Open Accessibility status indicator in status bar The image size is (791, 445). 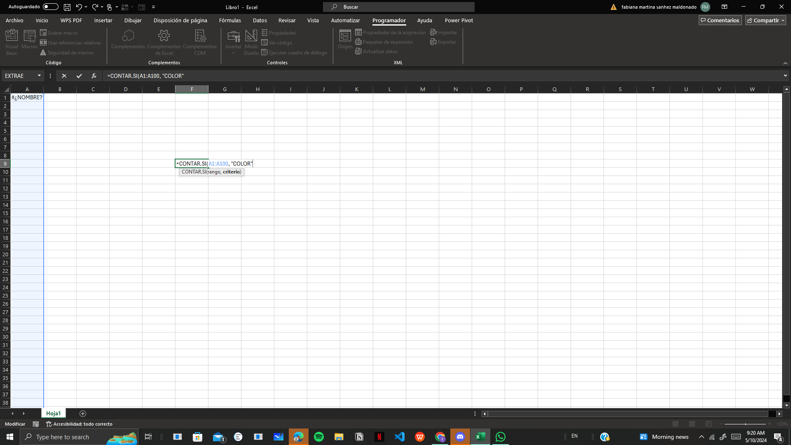click(x=79, y=424)
